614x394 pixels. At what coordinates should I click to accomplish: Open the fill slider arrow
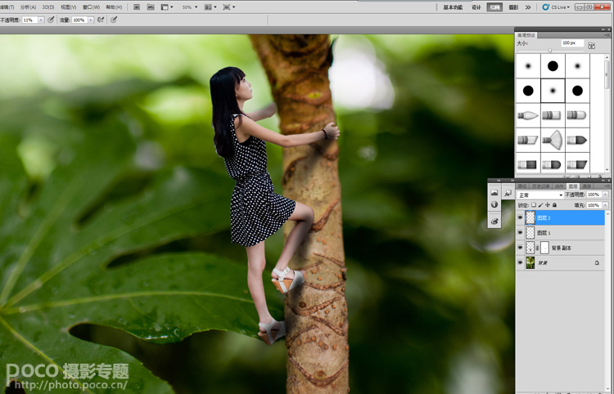click(606, 205)
